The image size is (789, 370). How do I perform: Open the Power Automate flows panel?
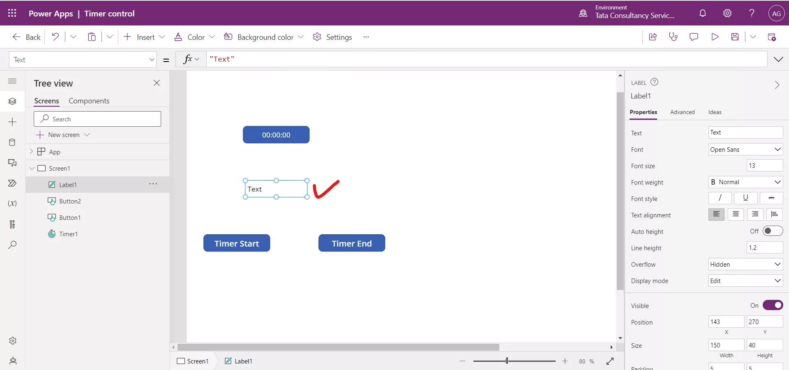point(12,183)
